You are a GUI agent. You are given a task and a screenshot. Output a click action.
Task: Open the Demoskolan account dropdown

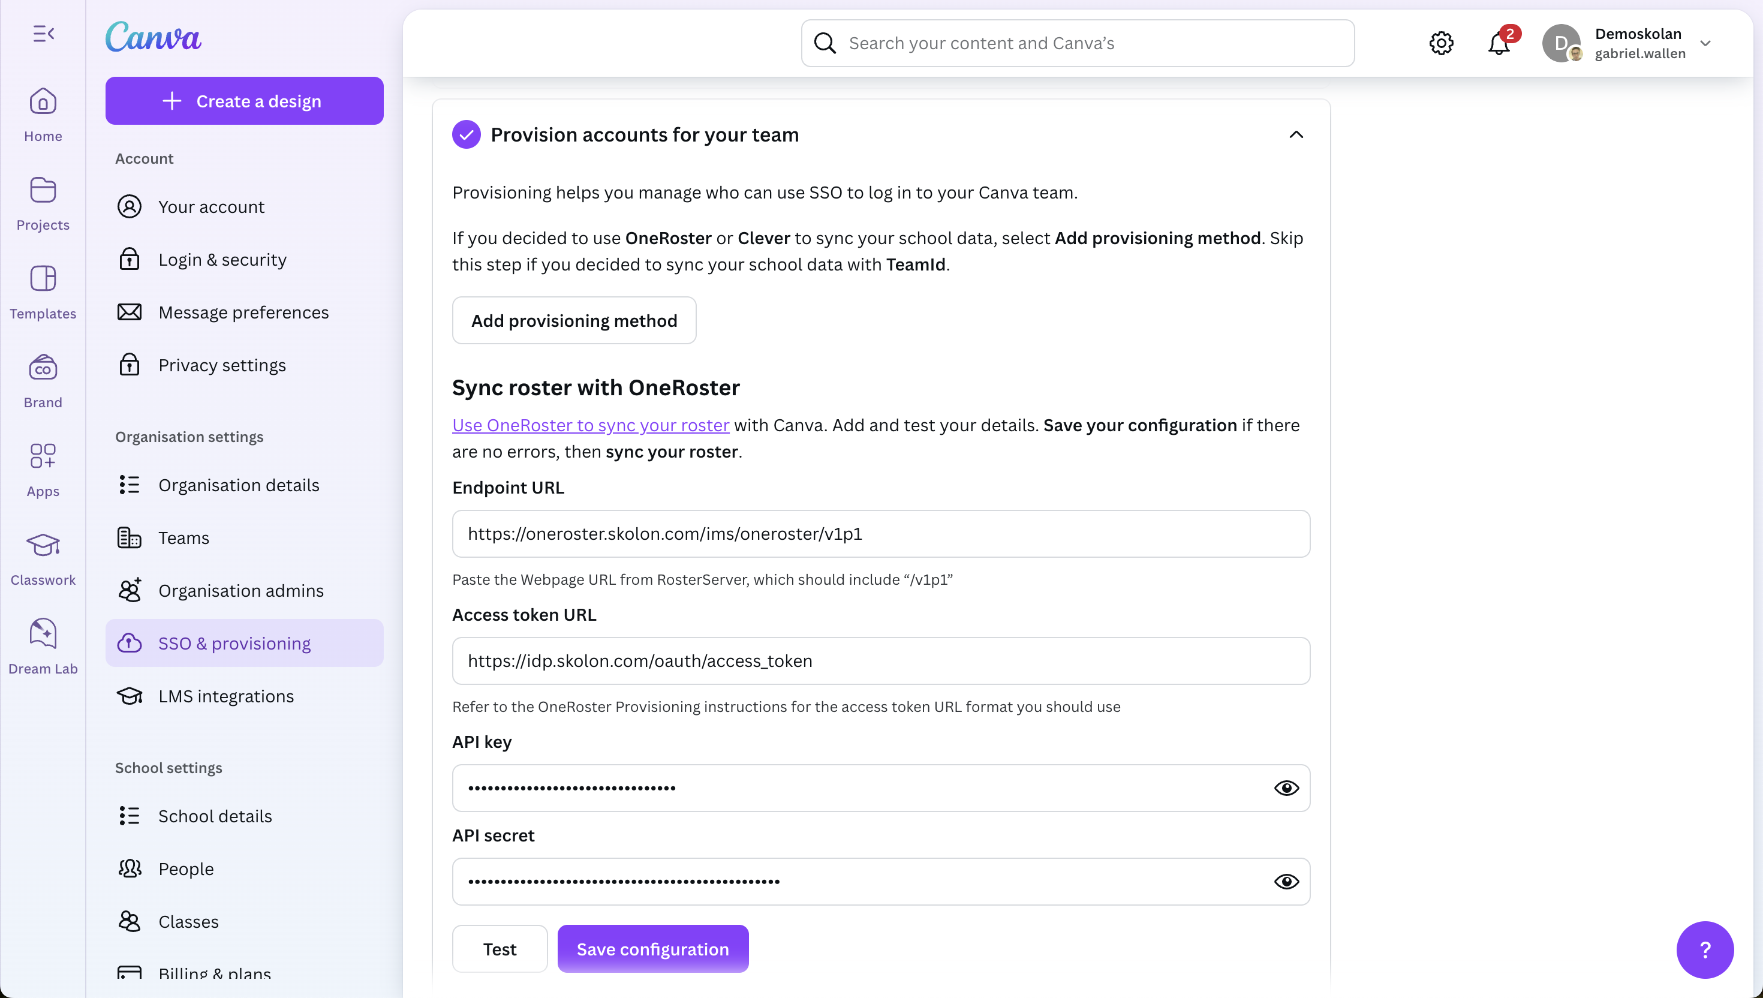(x=1705, y=43)
